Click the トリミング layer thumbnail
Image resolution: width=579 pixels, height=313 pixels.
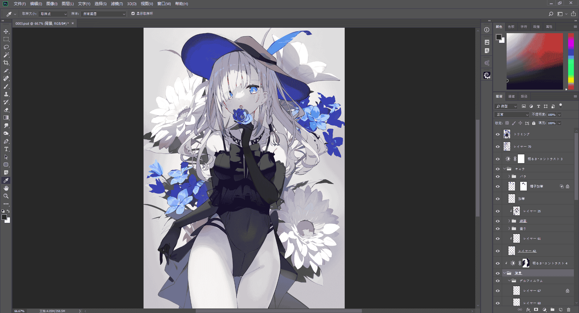coord(507,134)
